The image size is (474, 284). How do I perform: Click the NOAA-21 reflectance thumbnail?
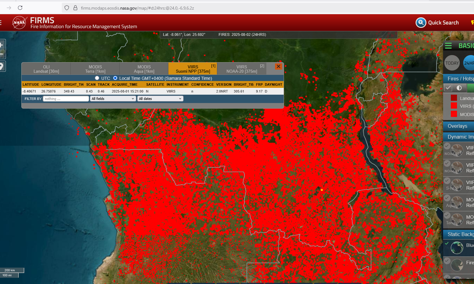(x=457, y=168)
